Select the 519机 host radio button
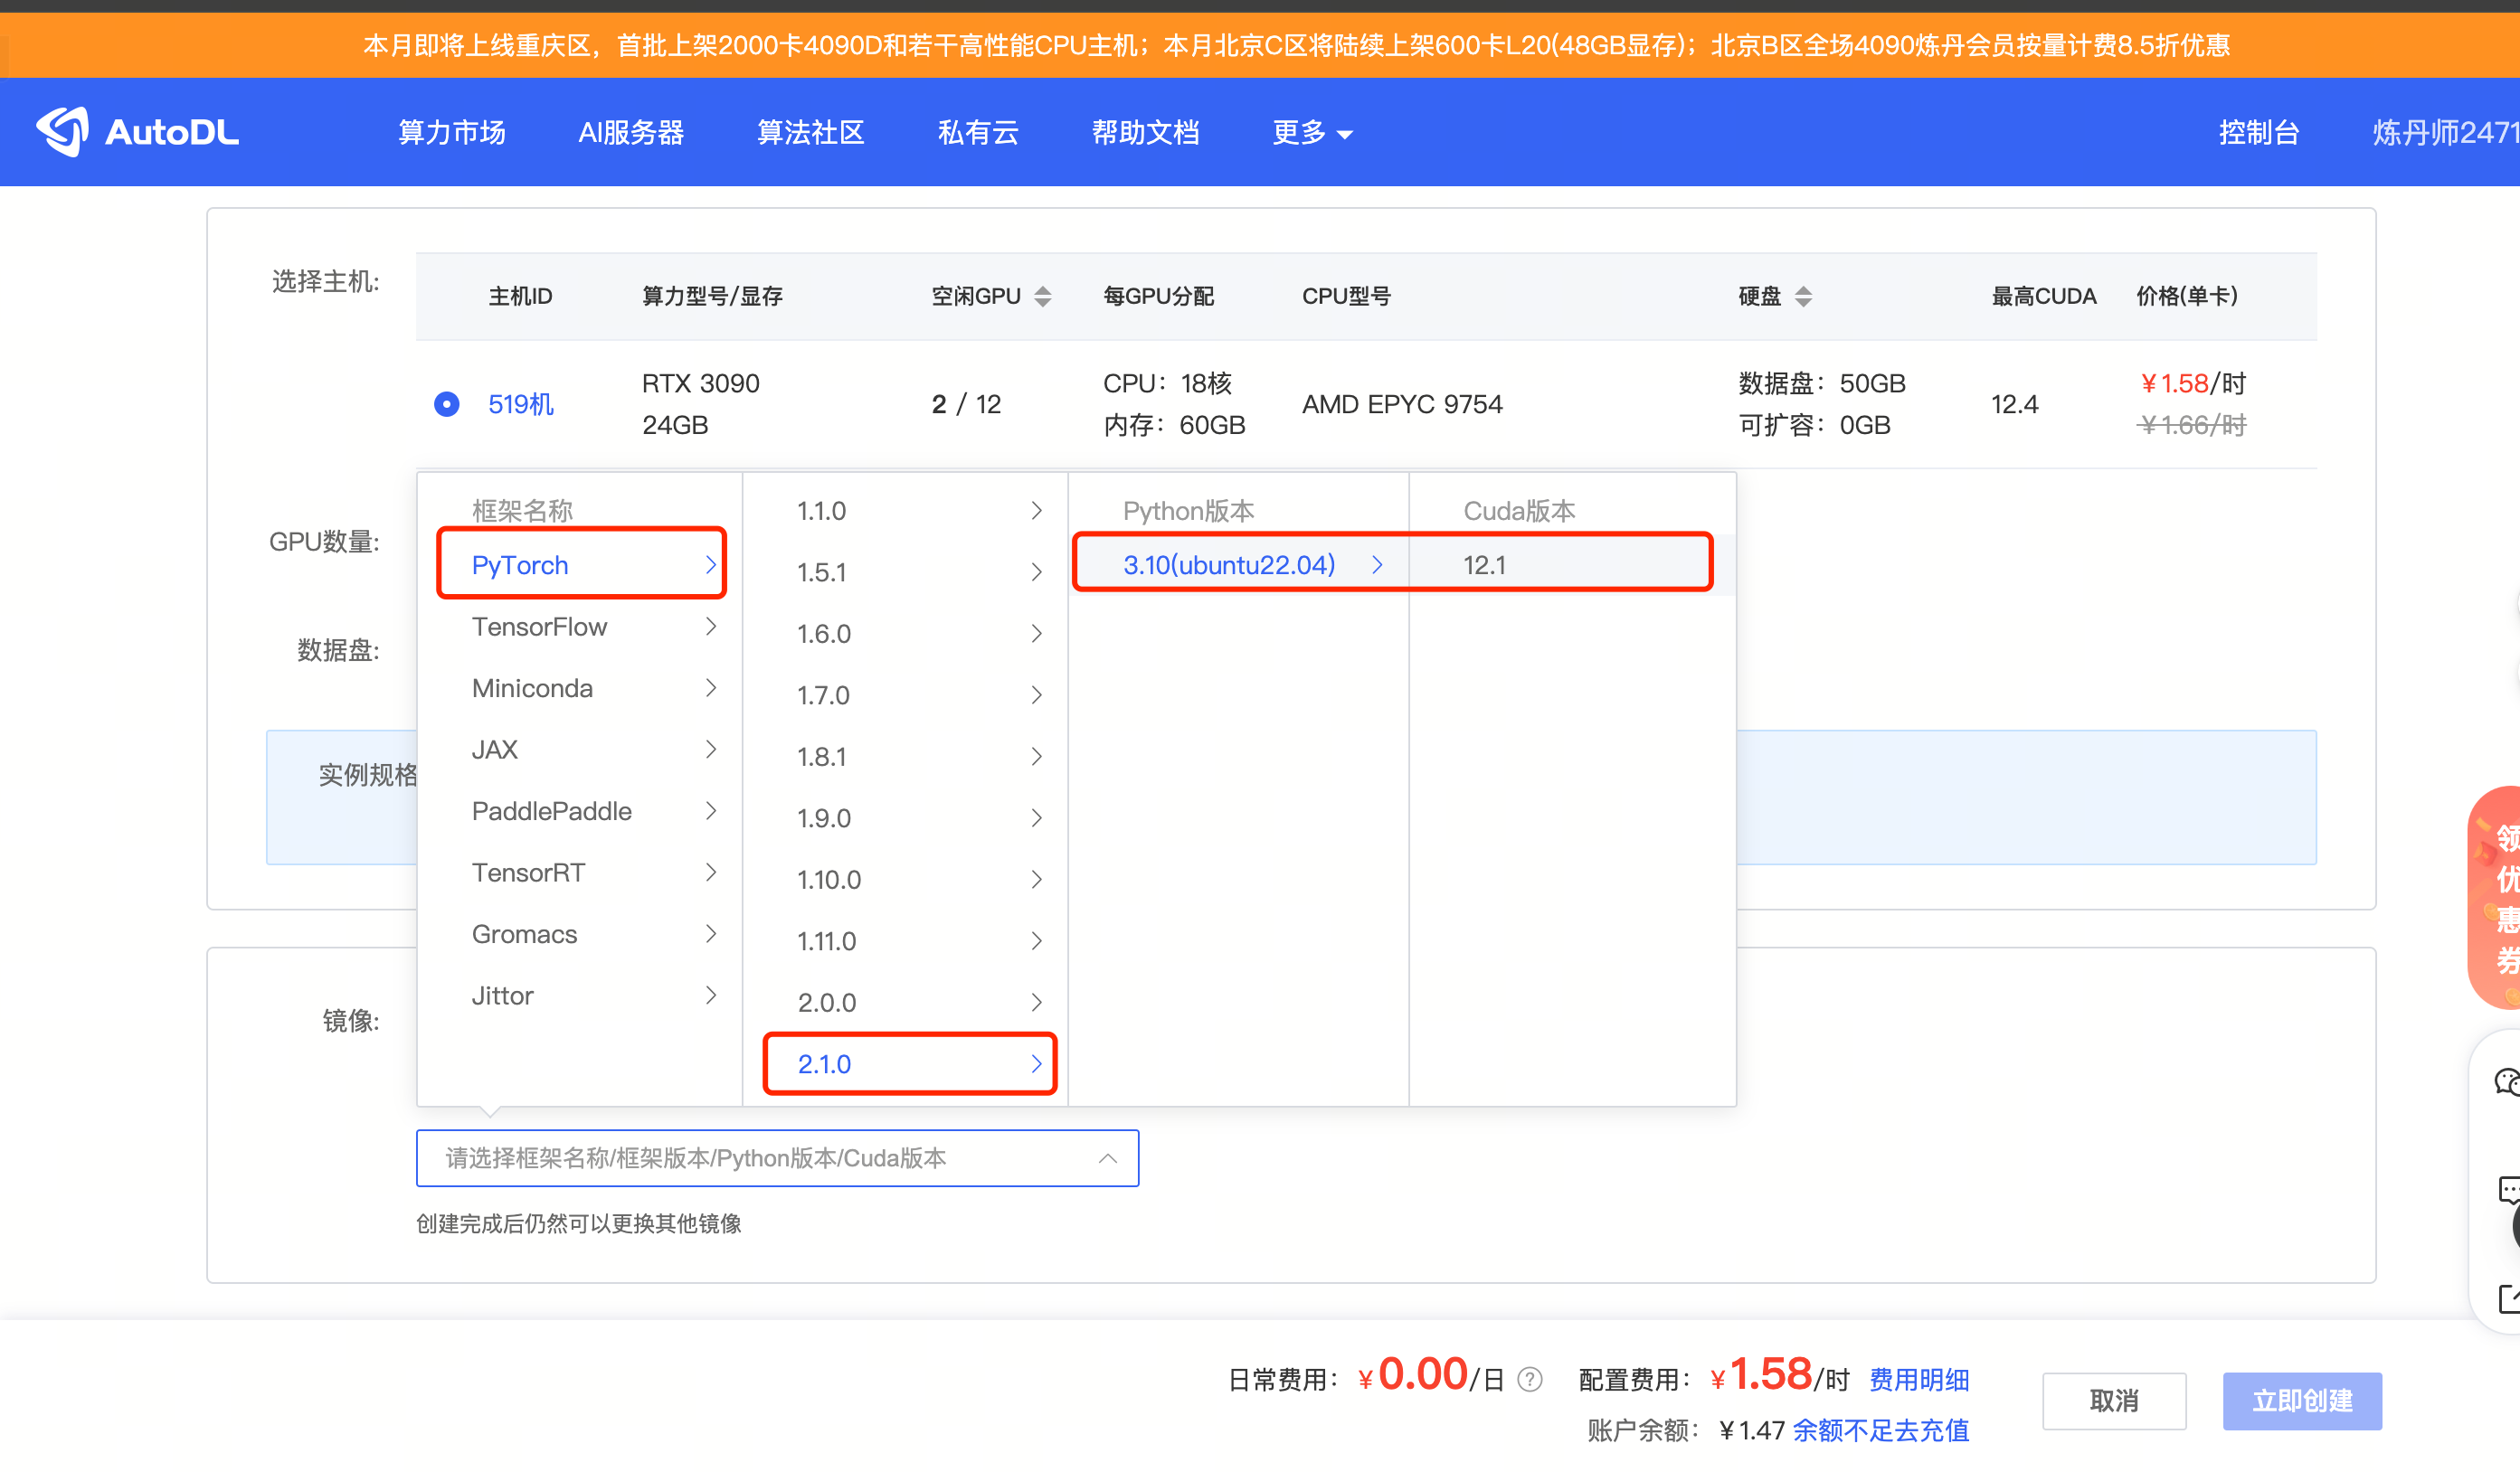The height and width of the screenshot is (1472, 2520). click(447, 404)
